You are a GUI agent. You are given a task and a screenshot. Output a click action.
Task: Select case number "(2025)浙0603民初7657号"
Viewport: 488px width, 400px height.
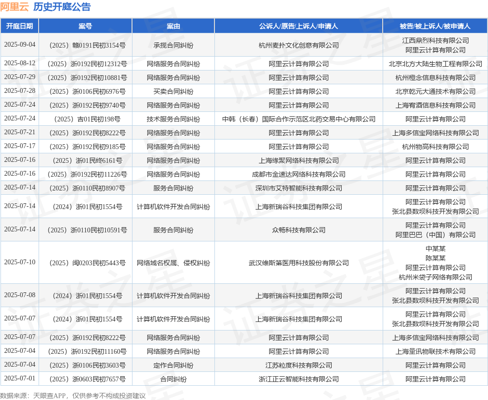click(87, 379)
